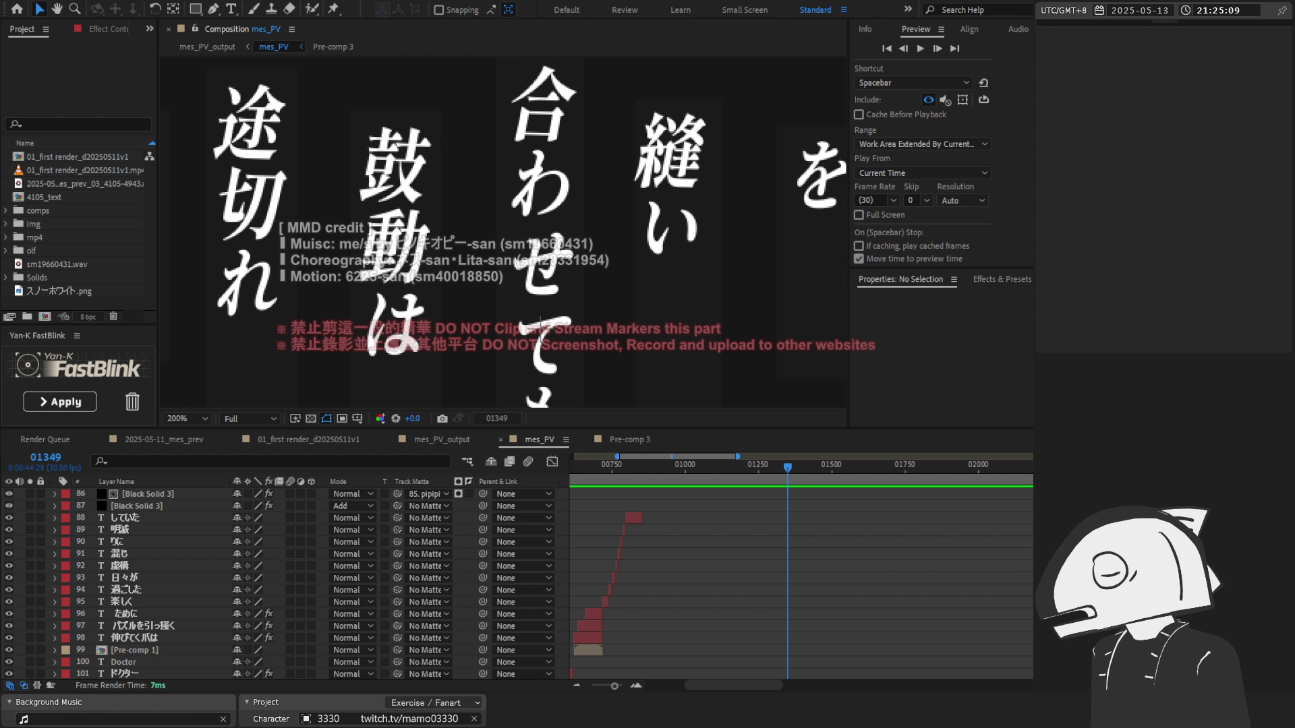Switch to Effects & Presets tab
Viewport: 1295px width, 728px height.
pyautogui.click(x=1002, y=279)
